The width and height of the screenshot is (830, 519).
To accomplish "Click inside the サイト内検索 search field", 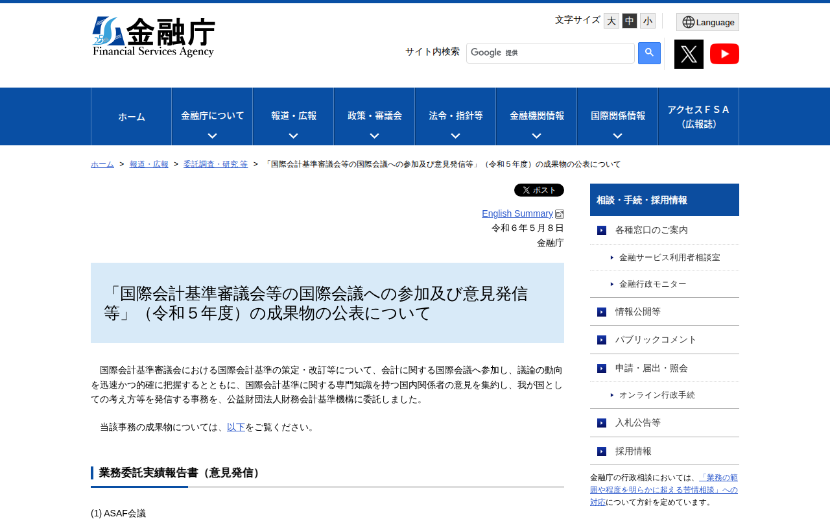I will click(x=550, y=53).
